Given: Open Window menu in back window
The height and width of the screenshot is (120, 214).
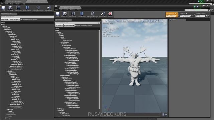Looking at the screenshot, I should point(18,4).
